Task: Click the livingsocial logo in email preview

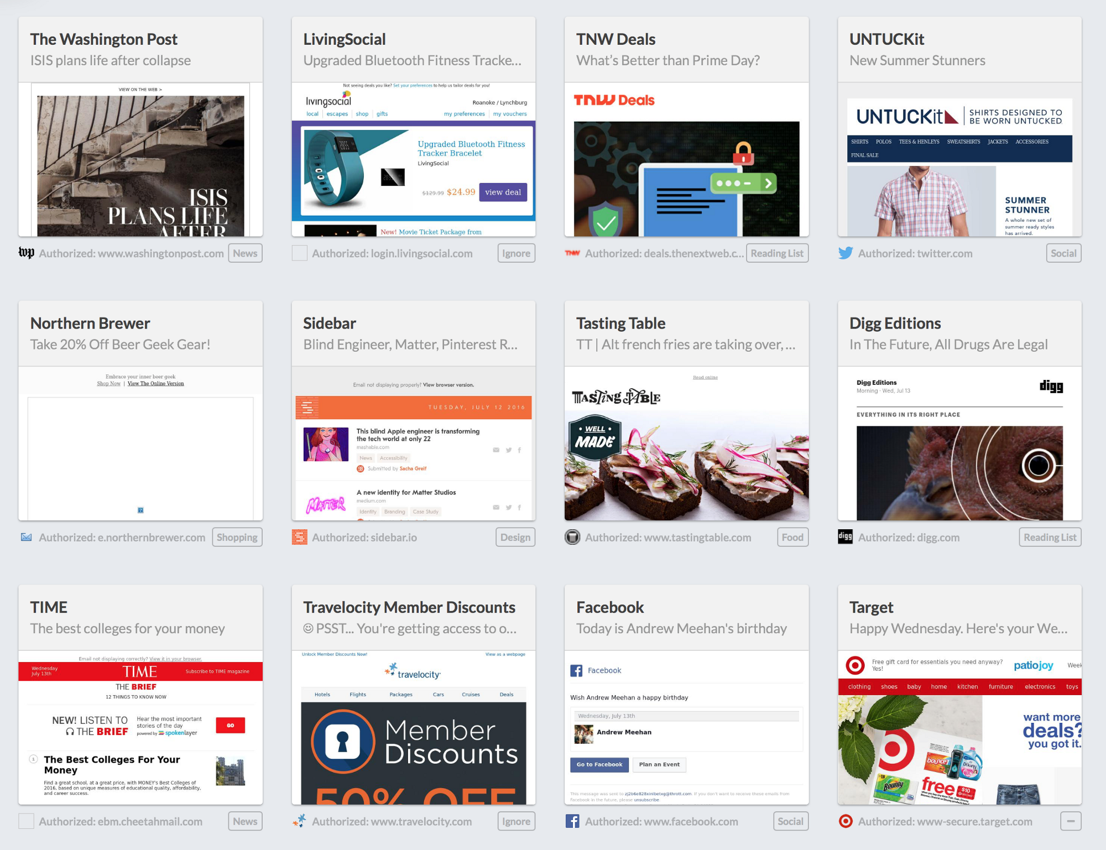Action: [329, 100]
